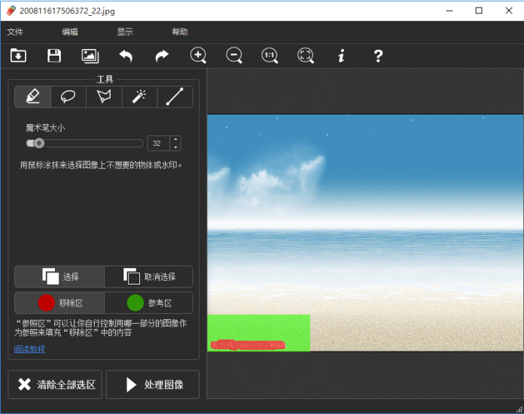Switch to the red 移除区 mode

(x=59, y=303)
